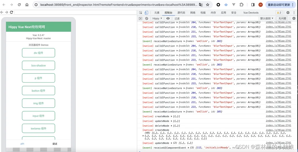The image size is (298, 152).
Task: Show the console sidebar
Action: pyautogui.click(x=140, y=18)
